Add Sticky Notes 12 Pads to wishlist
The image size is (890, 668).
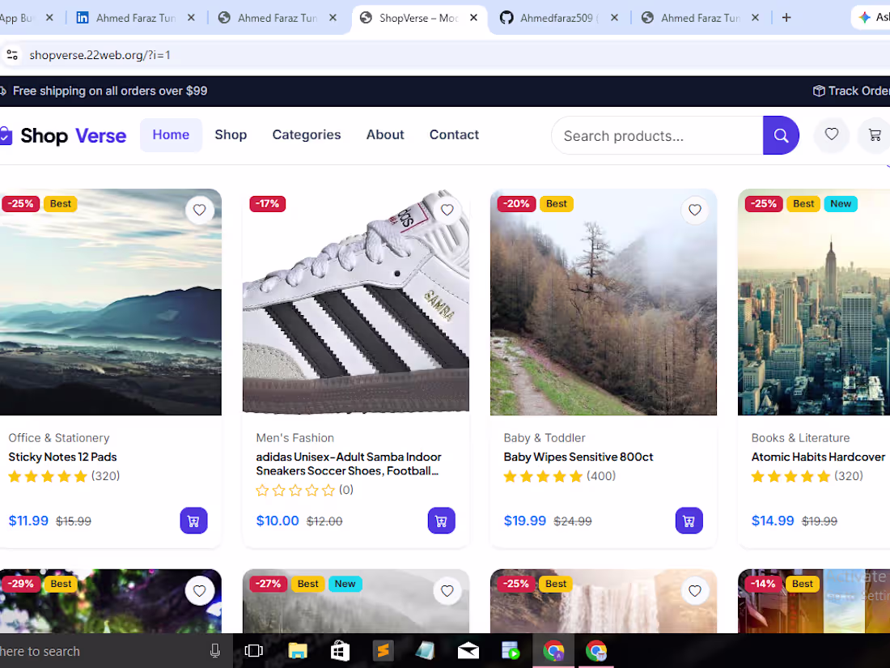click(x=199, y=211)
